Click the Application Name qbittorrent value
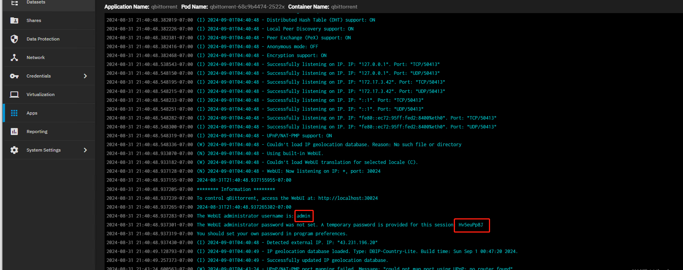The image size is (683, 270). pyautogui.click(x=164, y=7)
